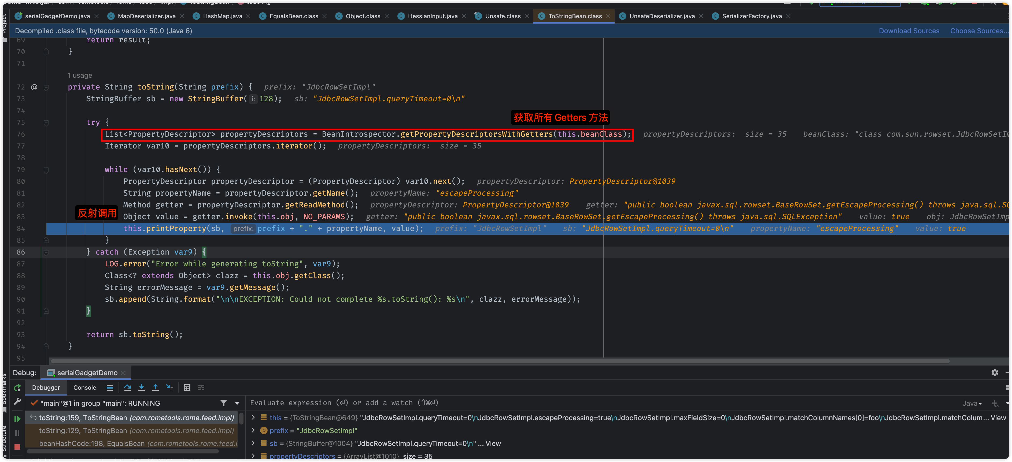Expand the propertyDescriptors ArrayList variable
The width and height of the screenshot is (1012, 462).
pyautogui.click(x=253, y=456)
